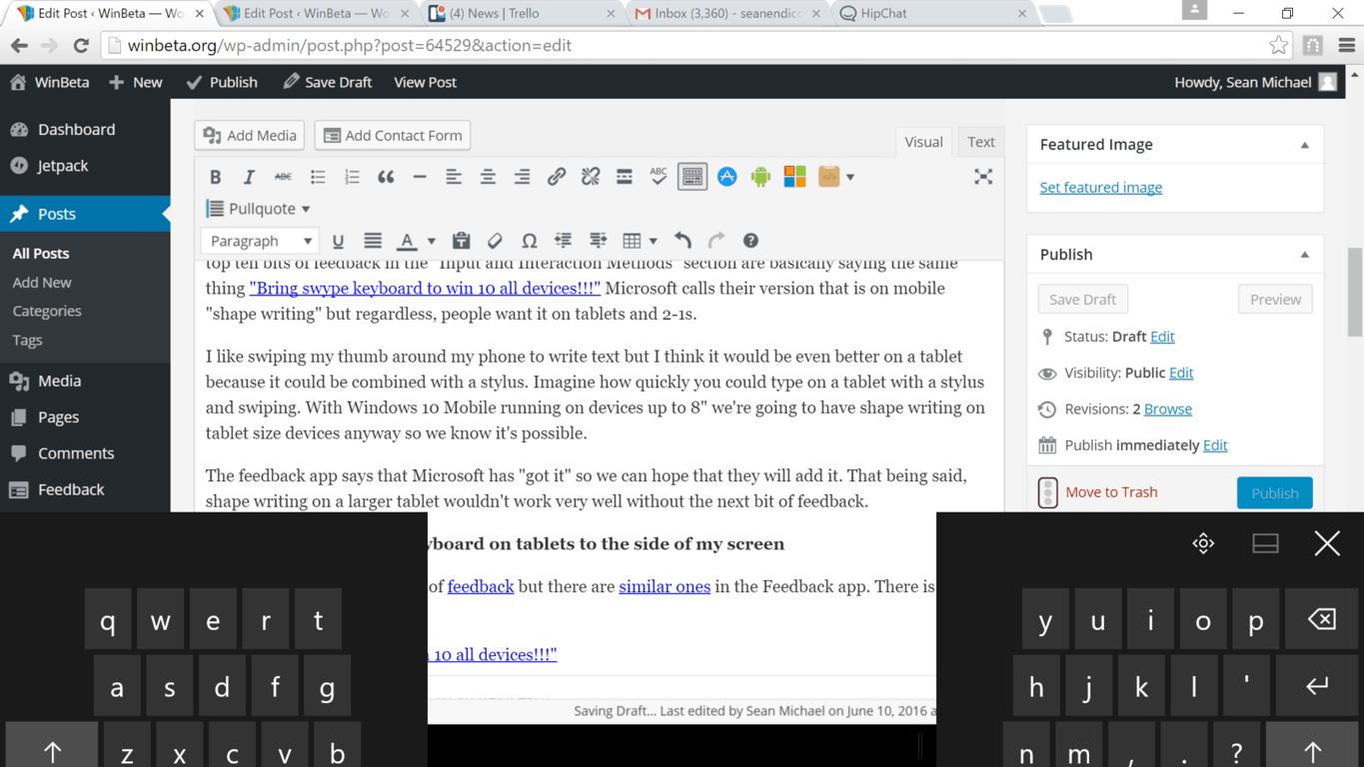Insert horizontal line
Viewport: 1364px width, 767px height.
tap(420, 177)
